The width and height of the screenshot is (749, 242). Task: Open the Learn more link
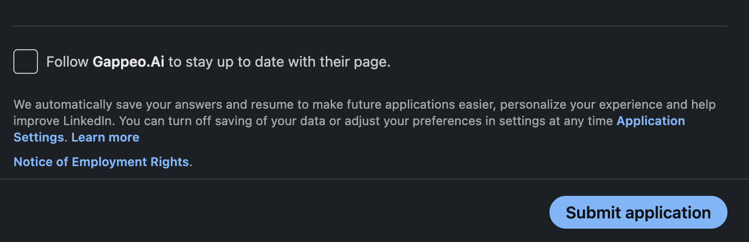(x=105, y=137)
